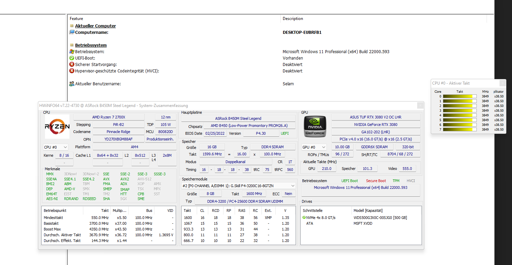Click the Multip... column header in CPU table
Image resolution: width=512 pixels, height=265 pixels.
(x=120, y=211)
